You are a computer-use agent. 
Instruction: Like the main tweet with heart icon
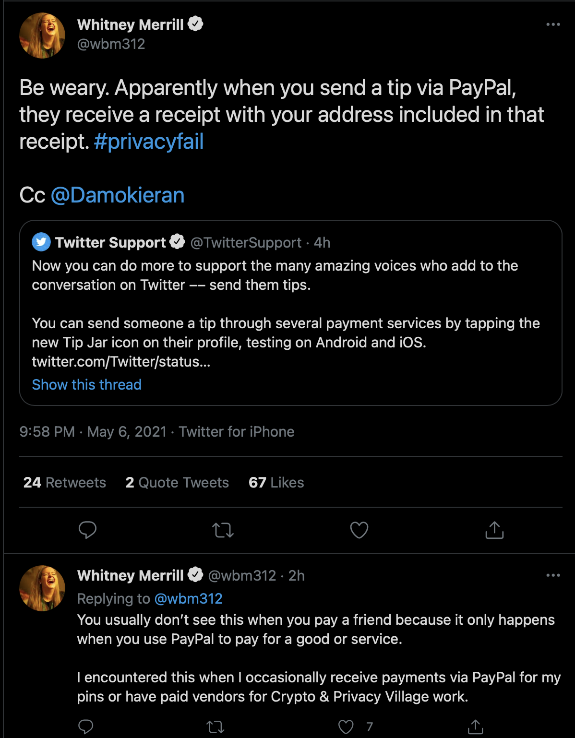coord(359,530)
